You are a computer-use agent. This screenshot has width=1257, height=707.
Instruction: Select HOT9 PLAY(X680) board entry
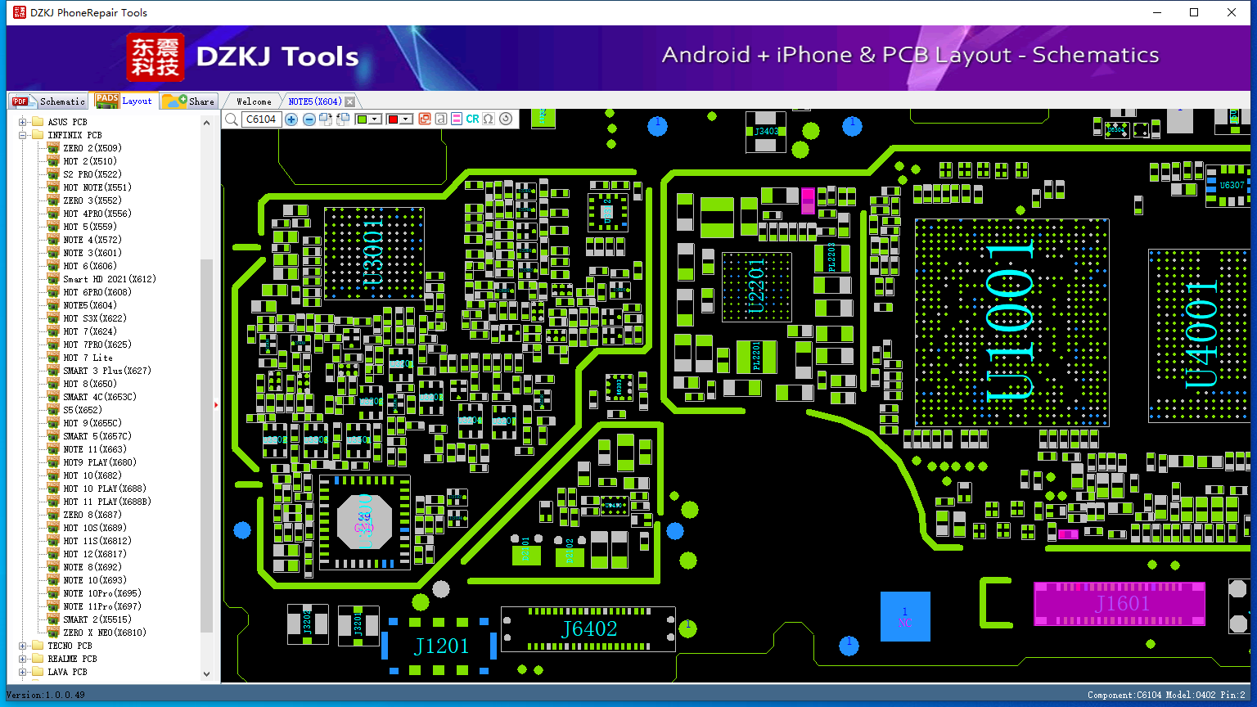100,462
